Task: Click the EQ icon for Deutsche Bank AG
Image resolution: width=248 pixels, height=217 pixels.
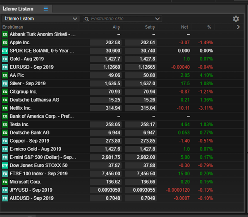Action: click(5, 133)
